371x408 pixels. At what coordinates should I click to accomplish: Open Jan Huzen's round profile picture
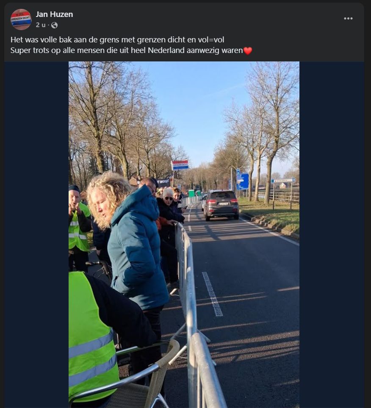[21, 19]
